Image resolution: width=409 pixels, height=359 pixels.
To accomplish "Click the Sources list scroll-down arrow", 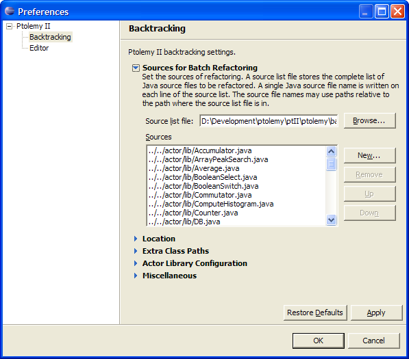I will point(332,220).
